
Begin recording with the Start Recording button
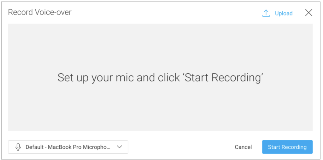(x=287, y=147)
